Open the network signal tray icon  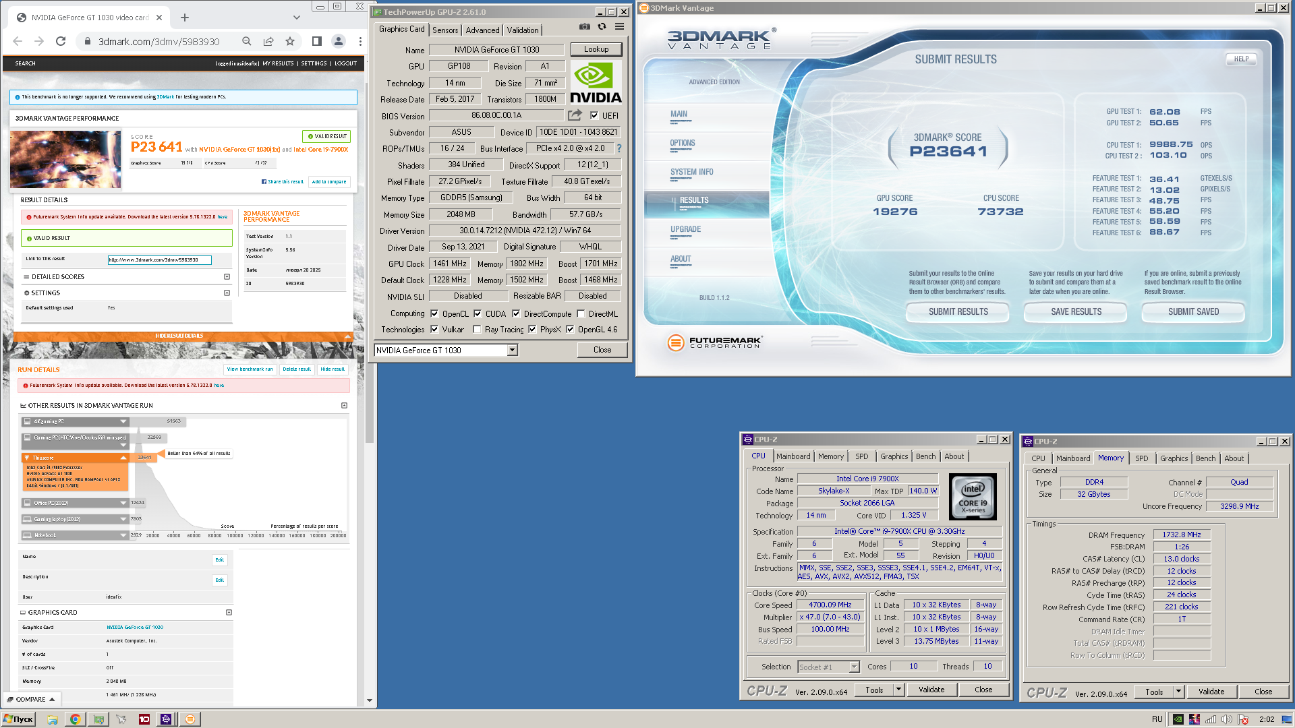[x=1211, y=719]
